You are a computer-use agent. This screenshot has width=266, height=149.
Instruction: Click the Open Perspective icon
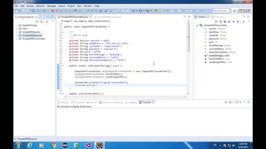pyautogui.click(x=234, y=11)
